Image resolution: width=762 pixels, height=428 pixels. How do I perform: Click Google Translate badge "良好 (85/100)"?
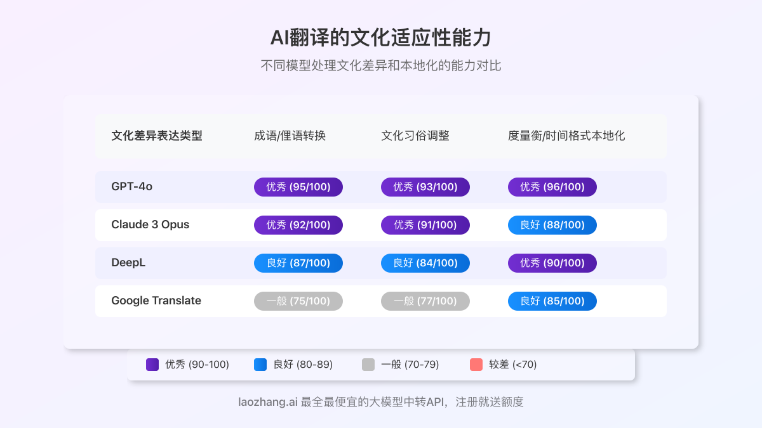(552, 301)
